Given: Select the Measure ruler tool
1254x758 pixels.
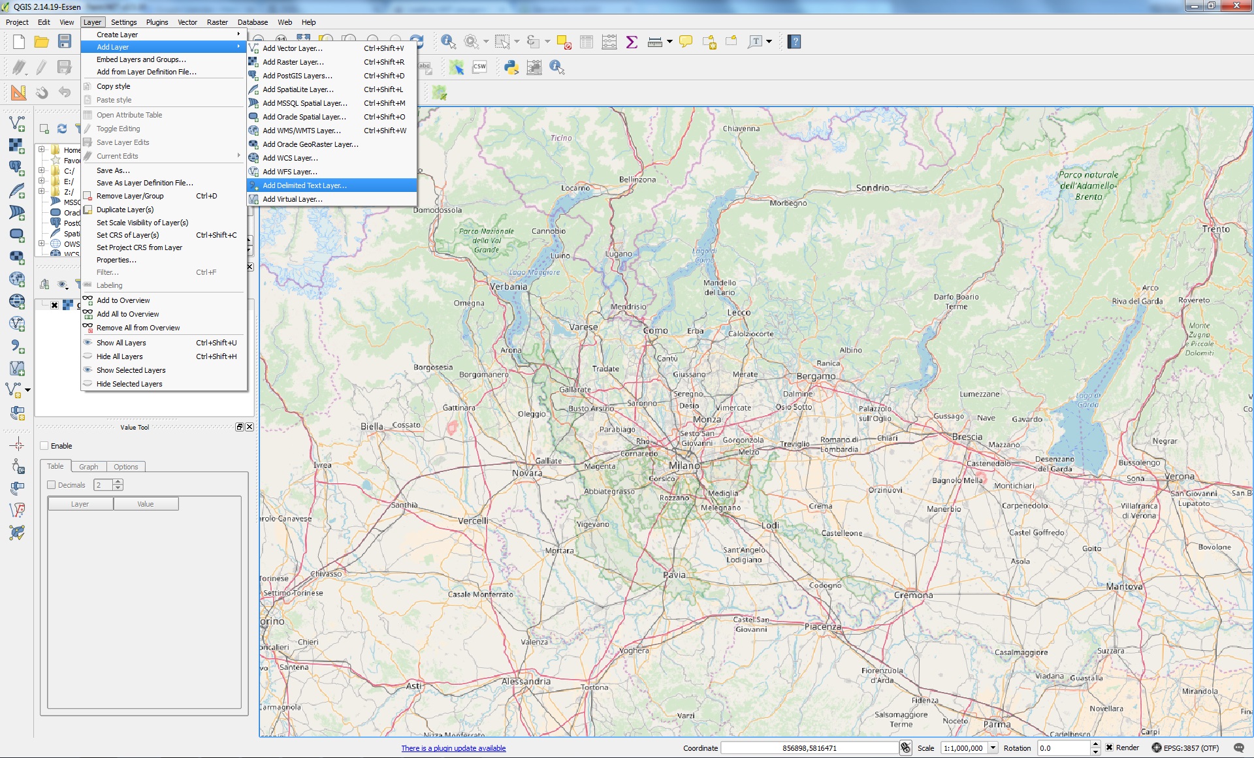Looking at the screenshot, I should pos(654,42).
